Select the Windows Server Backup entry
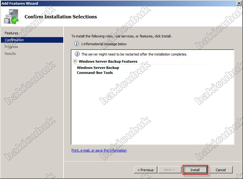This screenshot has width=243, height=179. [98, 68]
